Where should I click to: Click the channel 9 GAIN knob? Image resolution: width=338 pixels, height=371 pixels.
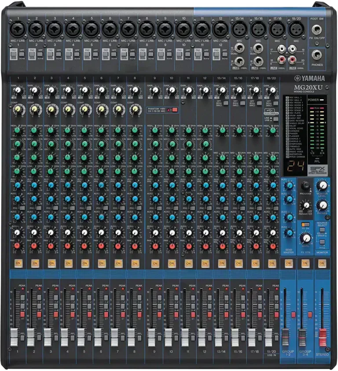point(155,90)
